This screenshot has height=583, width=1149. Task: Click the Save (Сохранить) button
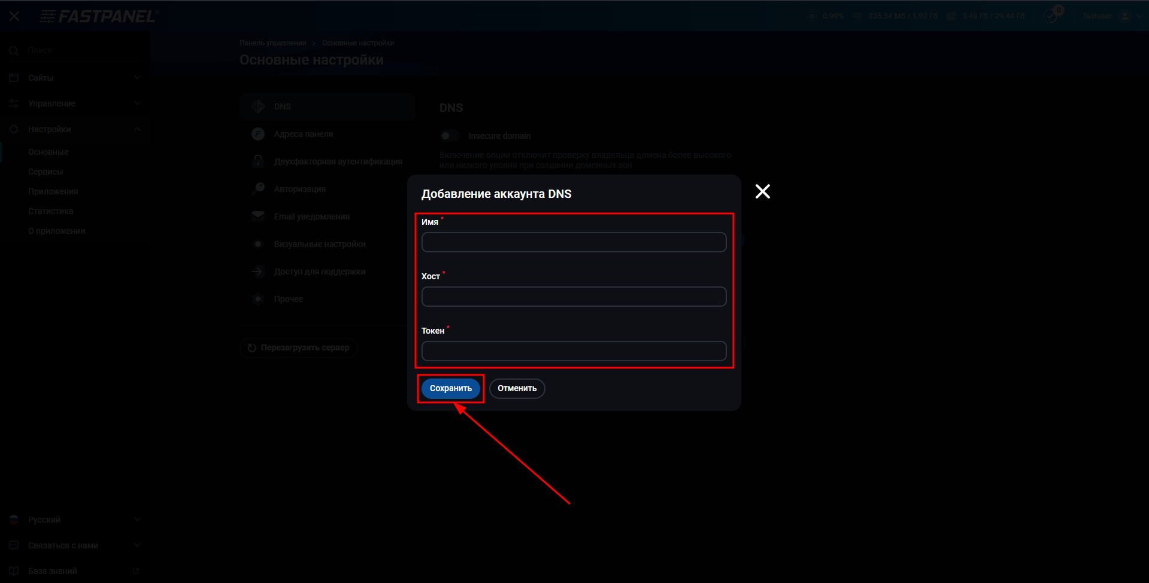450,389
